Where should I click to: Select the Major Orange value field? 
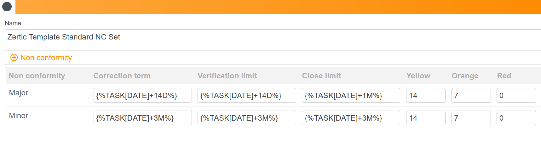[x=471, y=96]
